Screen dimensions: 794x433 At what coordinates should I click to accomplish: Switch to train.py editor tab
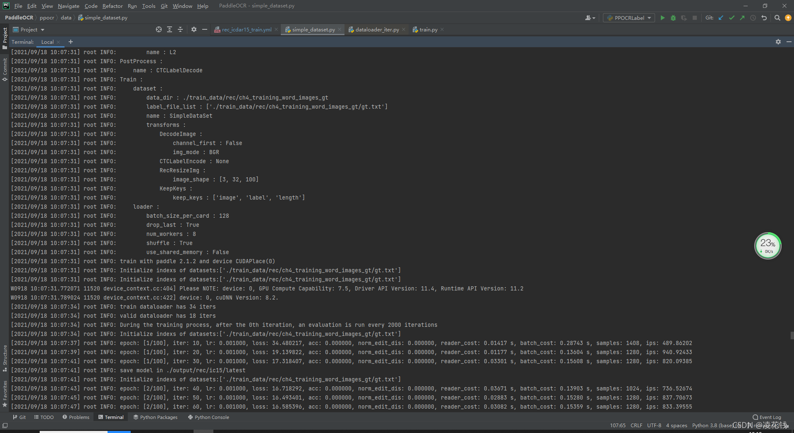pyautogui.click(x=428, y=29)
